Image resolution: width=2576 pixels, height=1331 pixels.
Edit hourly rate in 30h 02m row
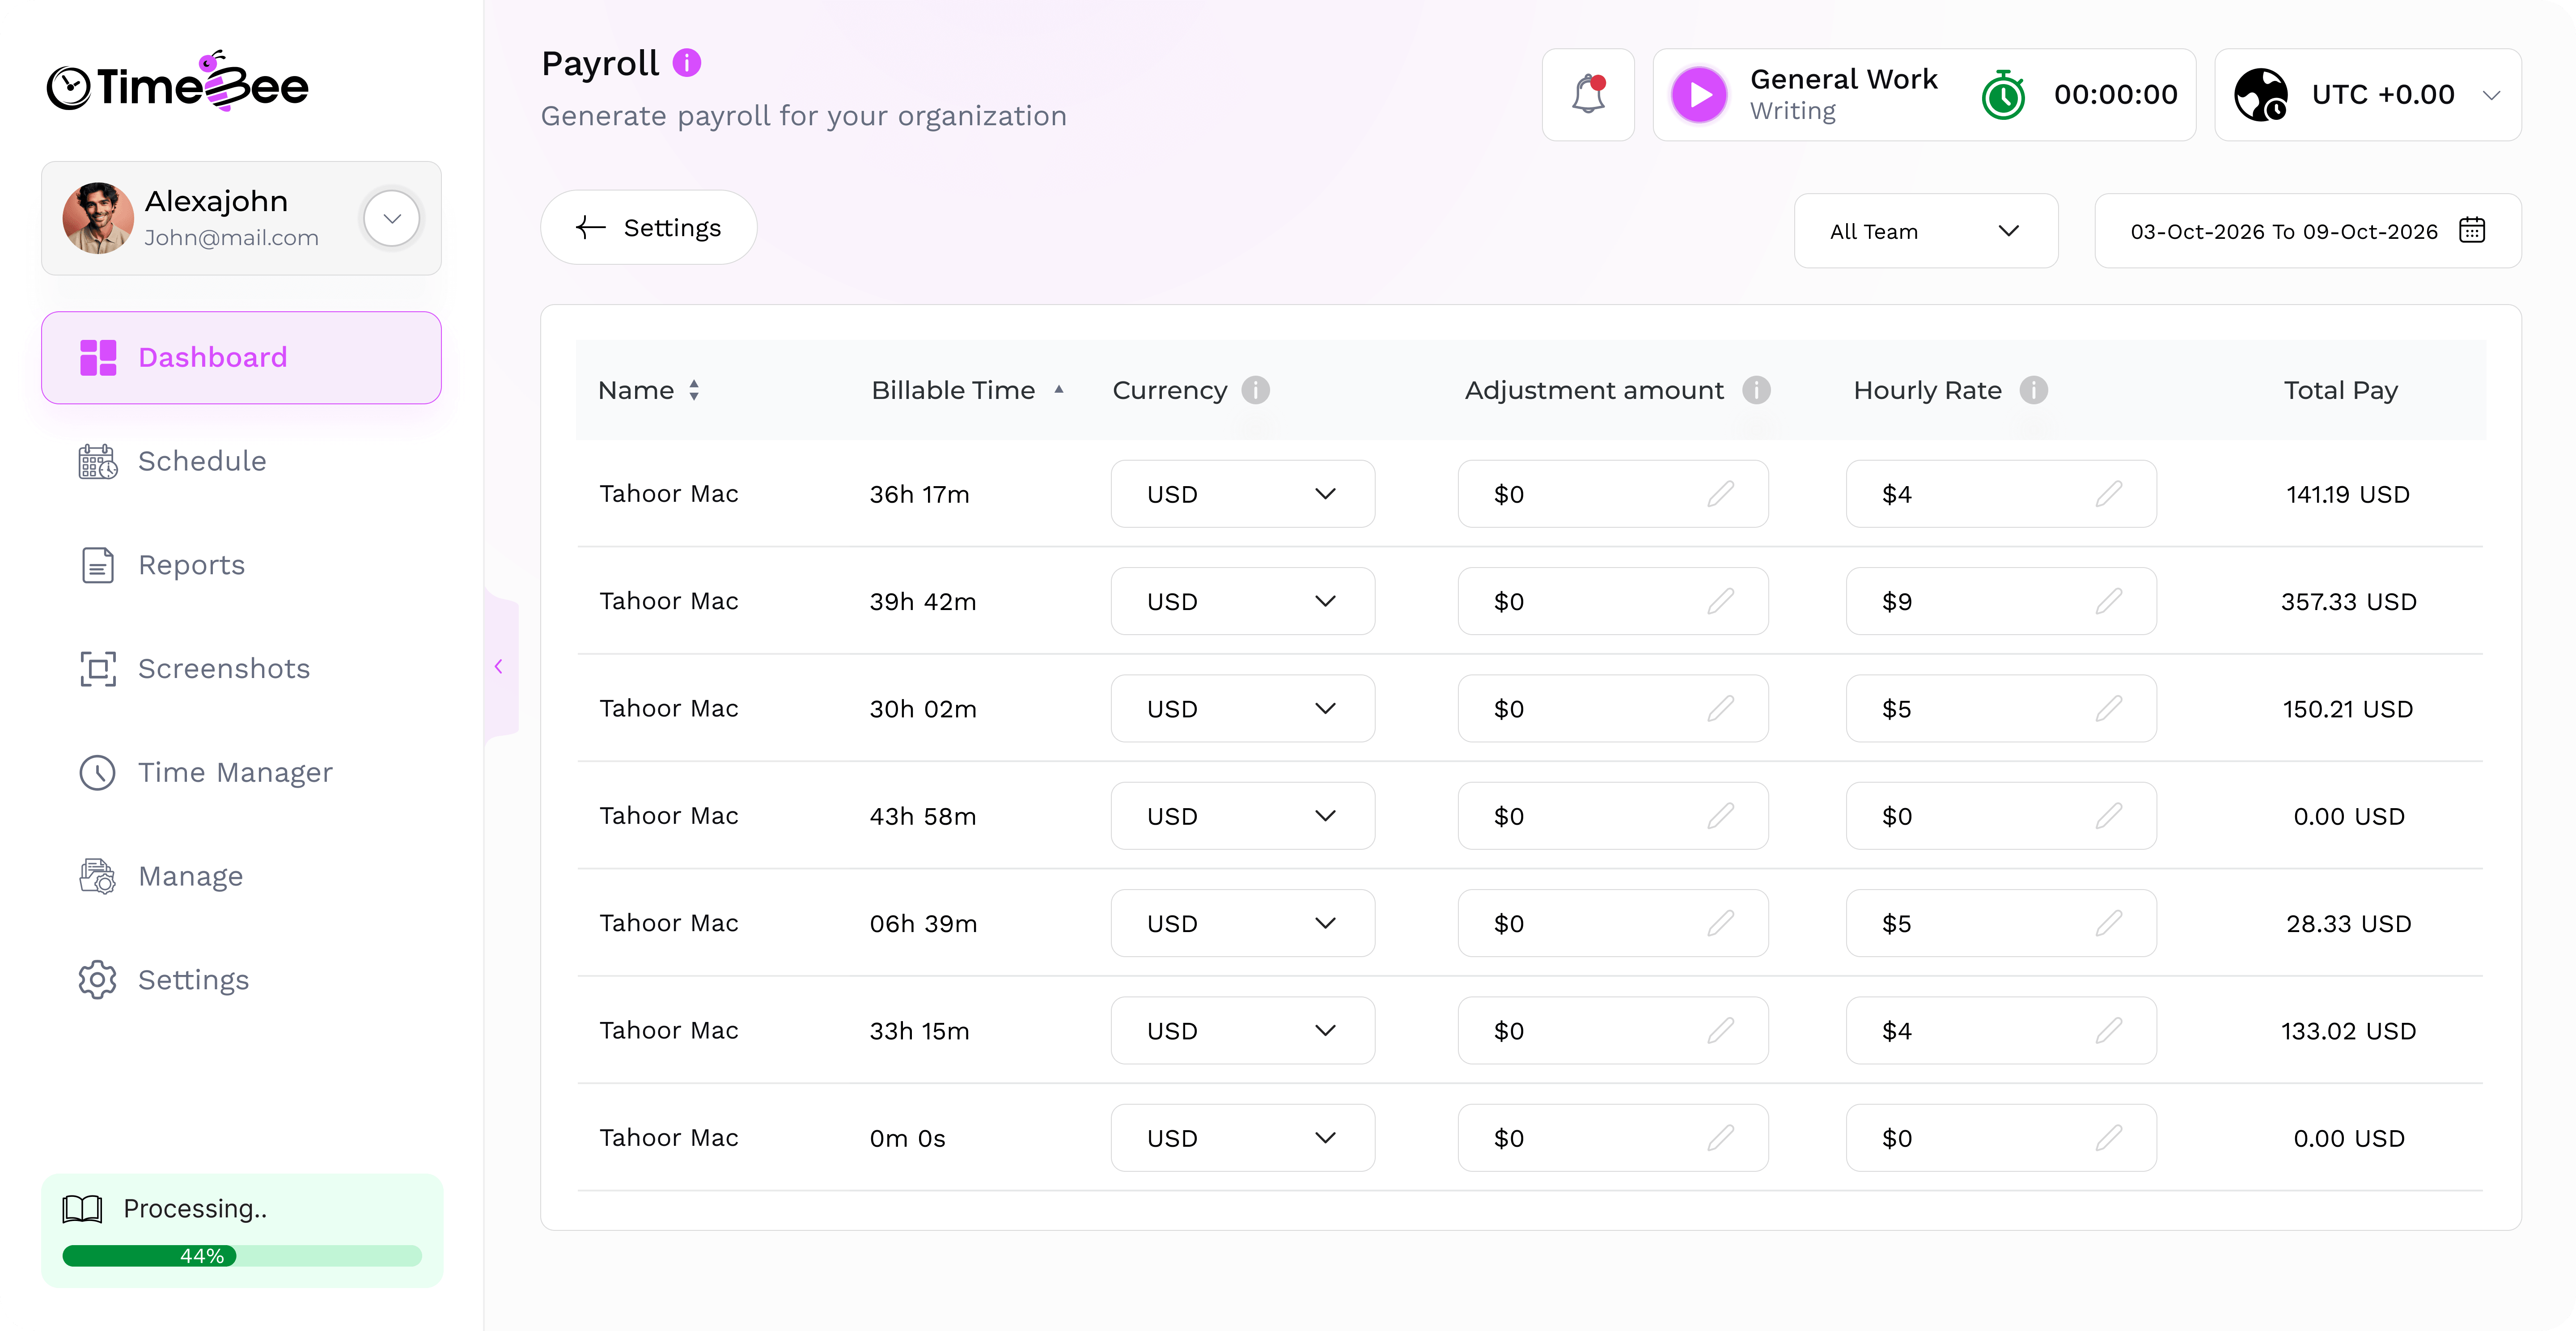point(2108,708)
